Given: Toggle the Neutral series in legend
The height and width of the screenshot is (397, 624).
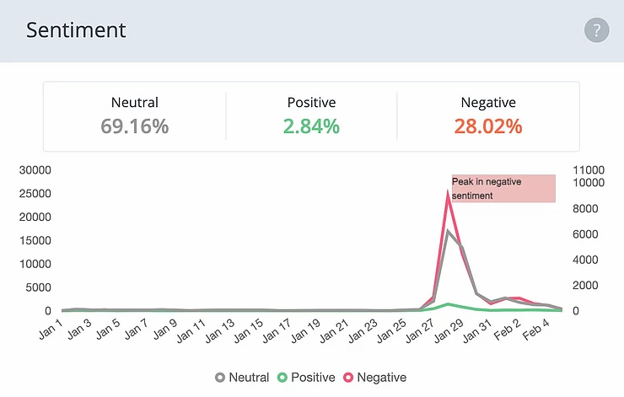Looking at the screenshot, I should (250, 378).
